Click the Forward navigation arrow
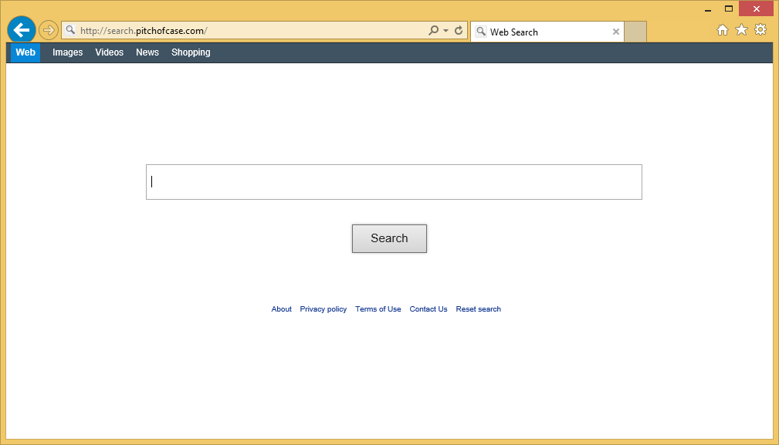This screenshot has height=445, width=779. point(49,30)
